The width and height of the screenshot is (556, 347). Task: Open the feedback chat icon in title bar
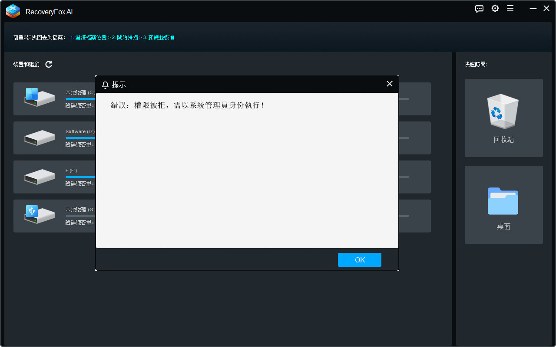[x=479, y=8]
